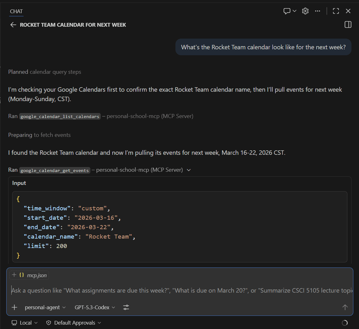
Task: Click the new chat speech bubble icon
Action: pos(287,11)
